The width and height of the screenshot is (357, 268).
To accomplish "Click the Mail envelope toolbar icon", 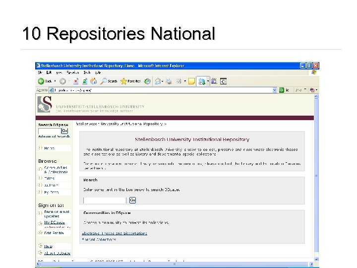I will (158, 81).
